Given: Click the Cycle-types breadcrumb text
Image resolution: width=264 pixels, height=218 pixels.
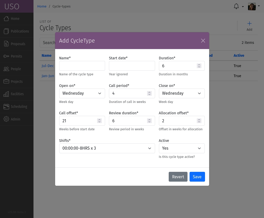Looking at the screenshot, I should click(x=62, y=6).
